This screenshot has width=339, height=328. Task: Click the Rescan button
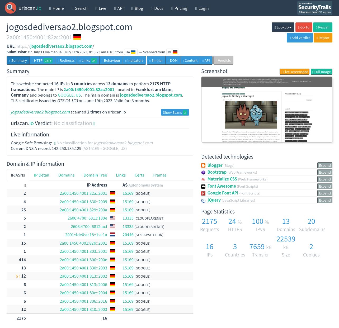323,27
